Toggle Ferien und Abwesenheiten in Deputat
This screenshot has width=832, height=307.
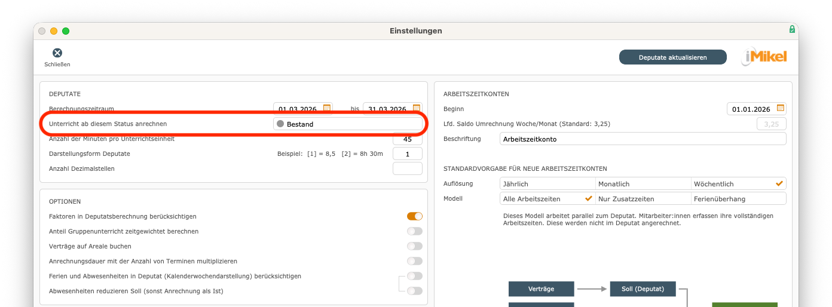pos(415,276)
